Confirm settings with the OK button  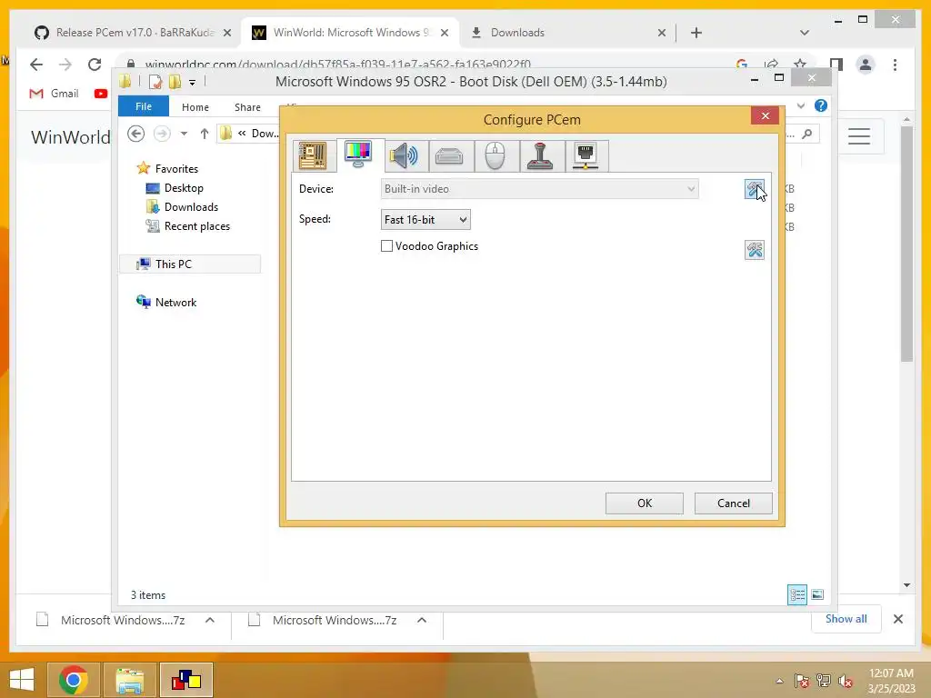click(x=645, y=504)
